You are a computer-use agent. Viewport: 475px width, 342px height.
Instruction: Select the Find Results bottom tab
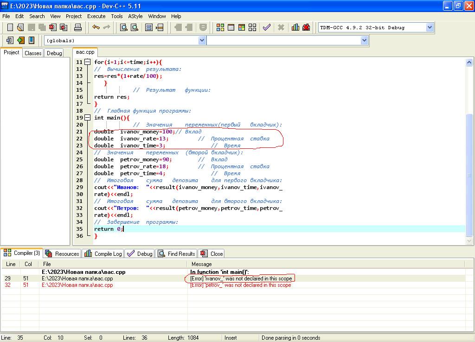point(177,253)
